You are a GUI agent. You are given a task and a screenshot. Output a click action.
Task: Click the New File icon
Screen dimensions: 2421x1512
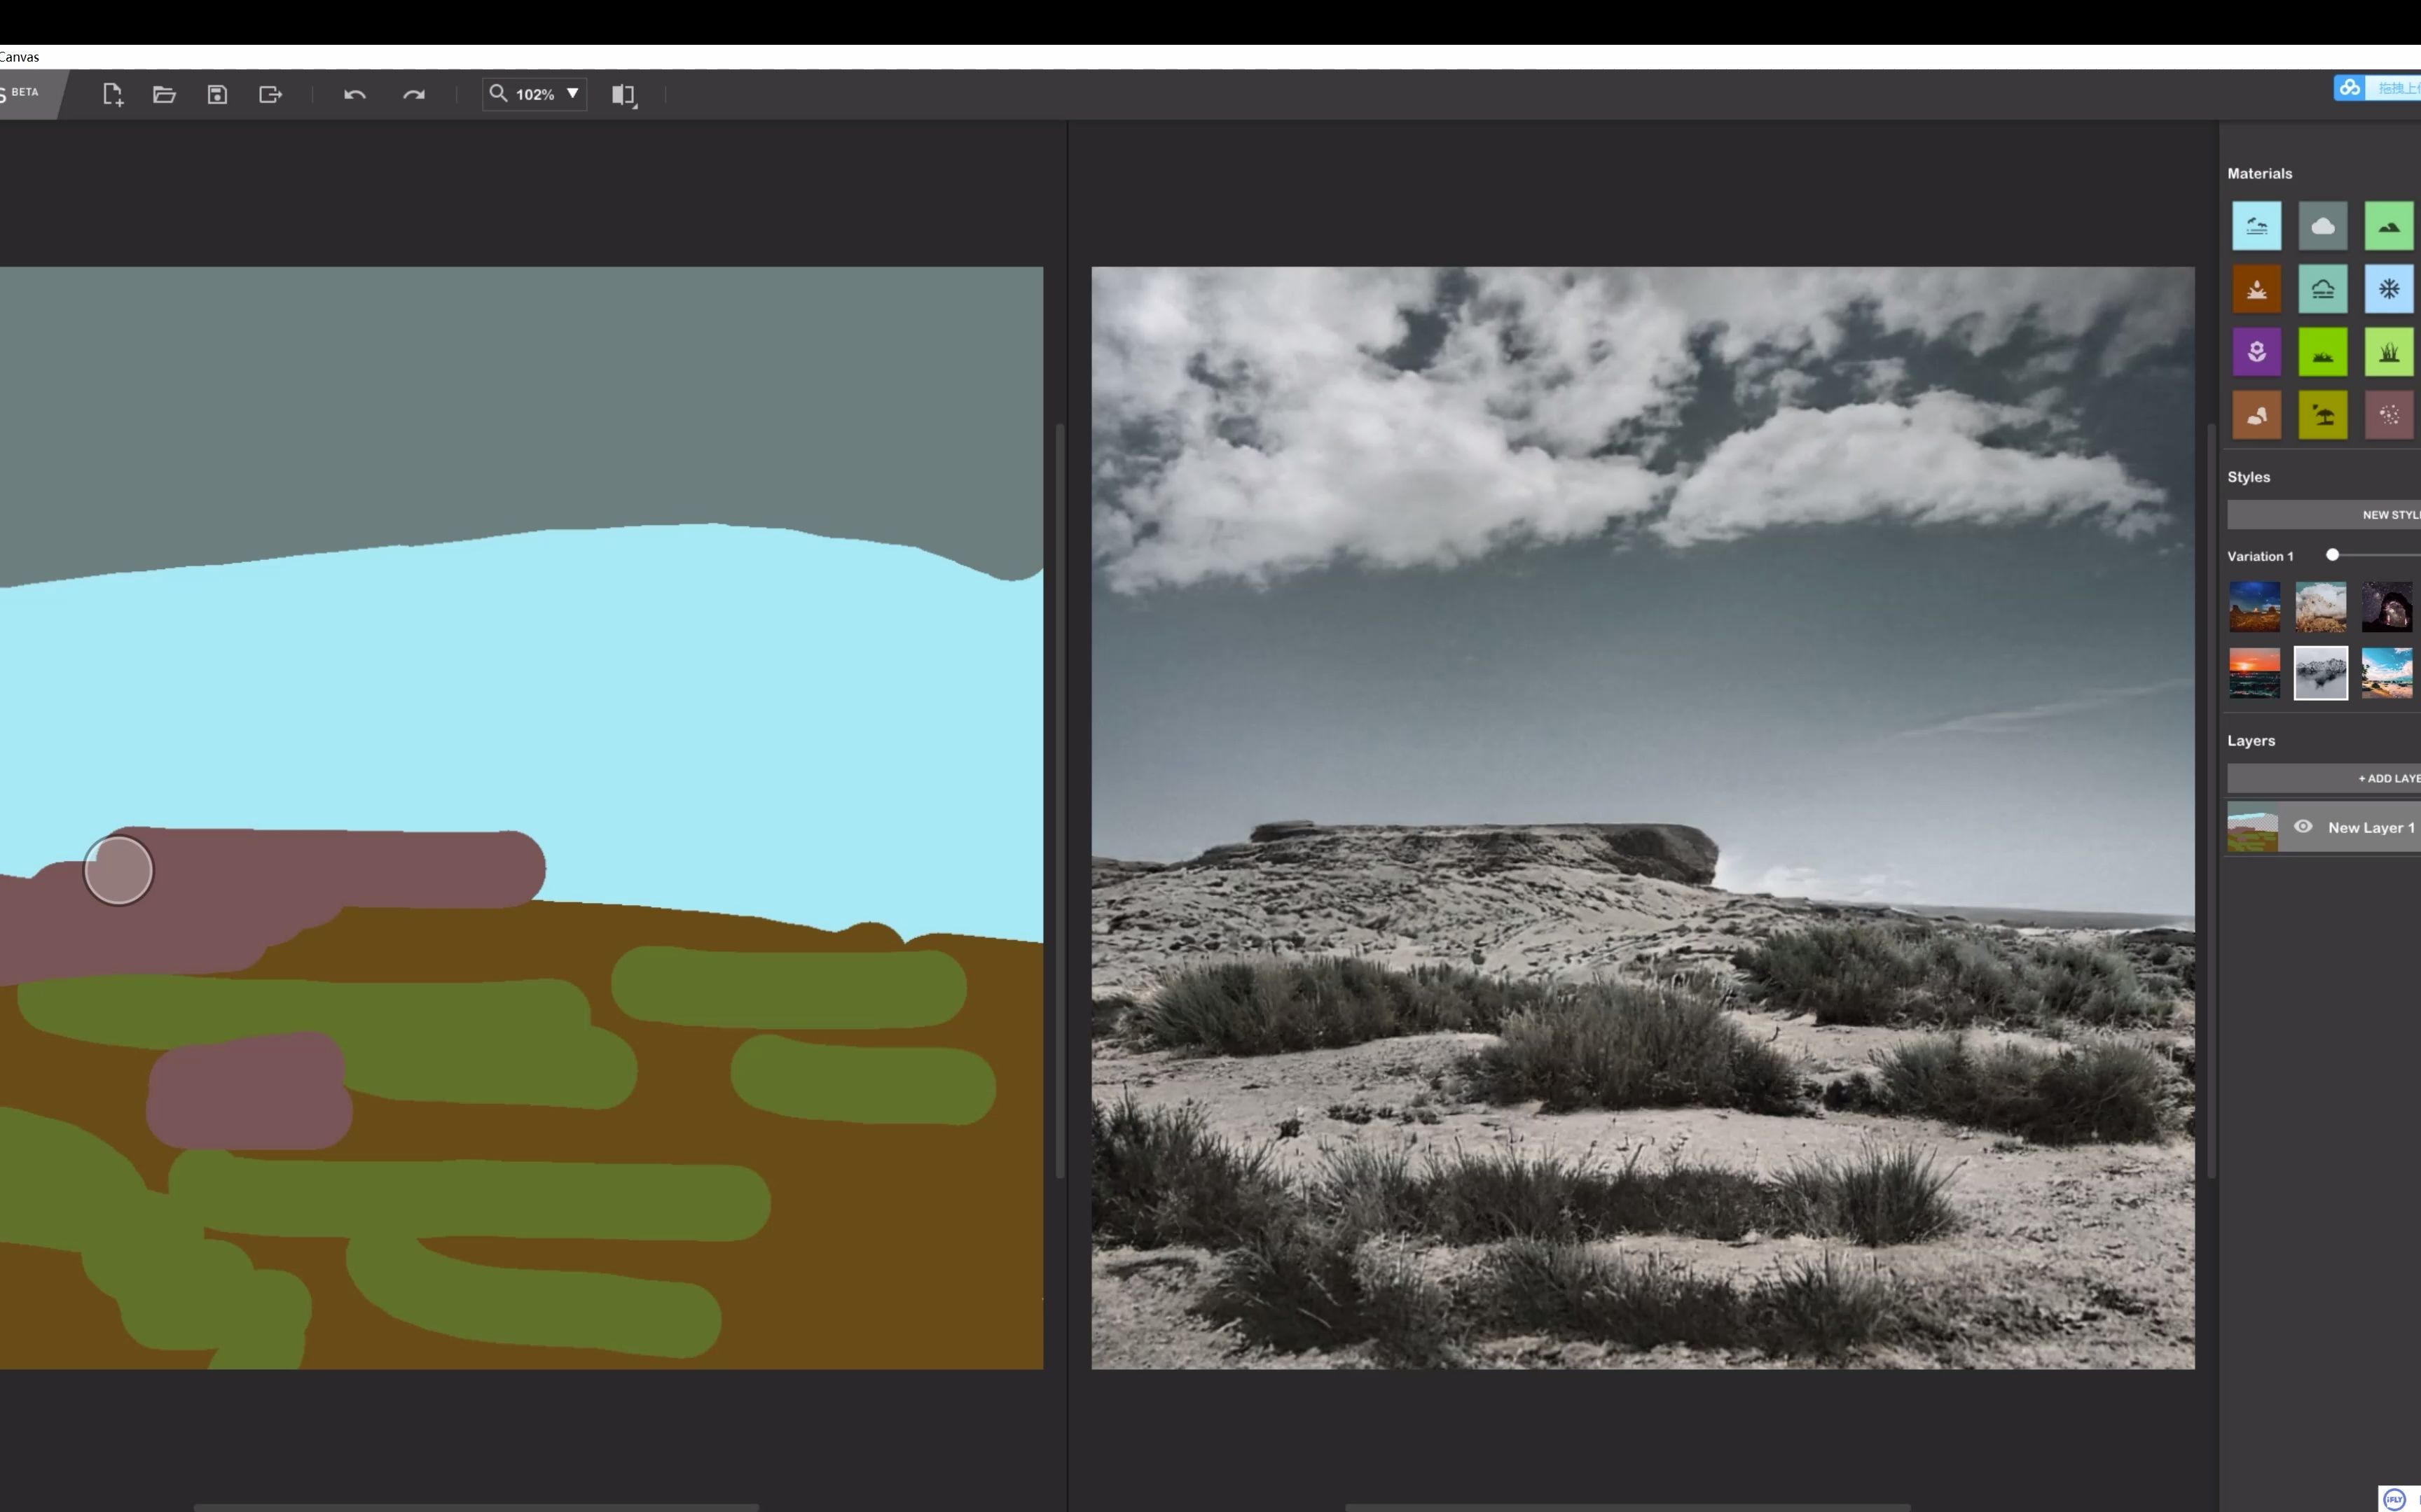112,95
